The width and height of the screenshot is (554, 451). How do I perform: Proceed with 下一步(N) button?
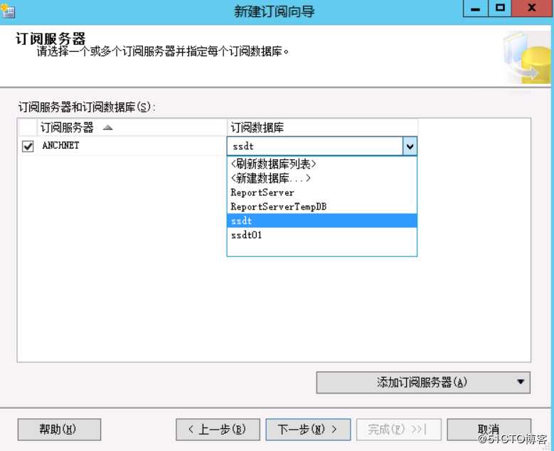[308, 430]
